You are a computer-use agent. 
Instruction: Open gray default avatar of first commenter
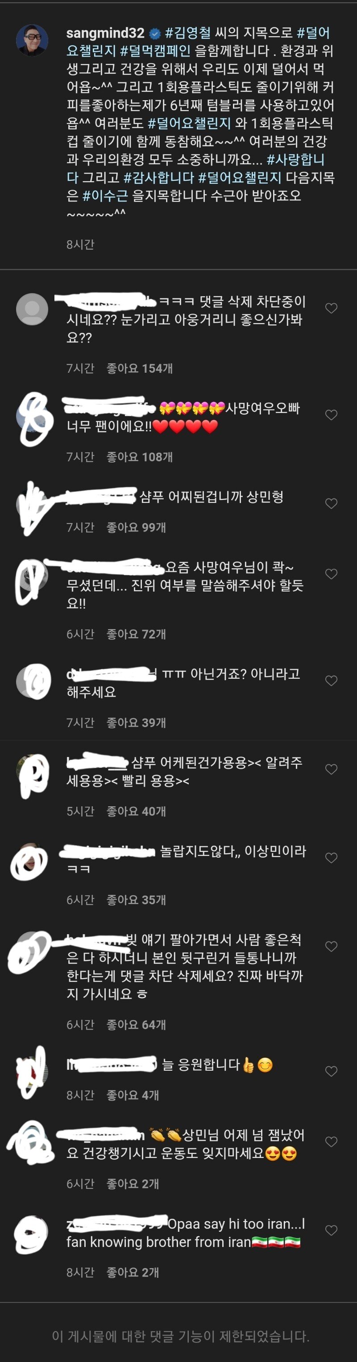click(x=32, y=309)
